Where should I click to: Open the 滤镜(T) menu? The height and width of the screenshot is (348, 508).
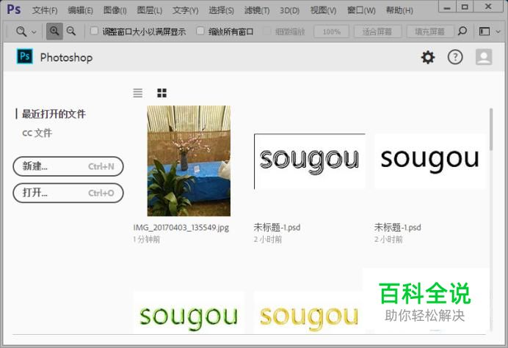[257, 10]
